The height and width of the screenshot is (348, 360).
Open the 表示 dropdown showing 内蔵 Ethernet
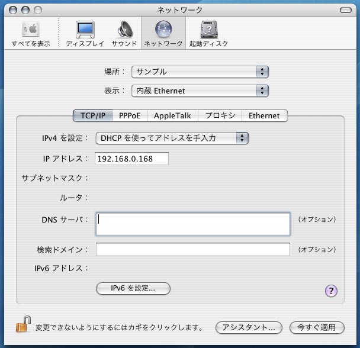[x=200, y=91]
